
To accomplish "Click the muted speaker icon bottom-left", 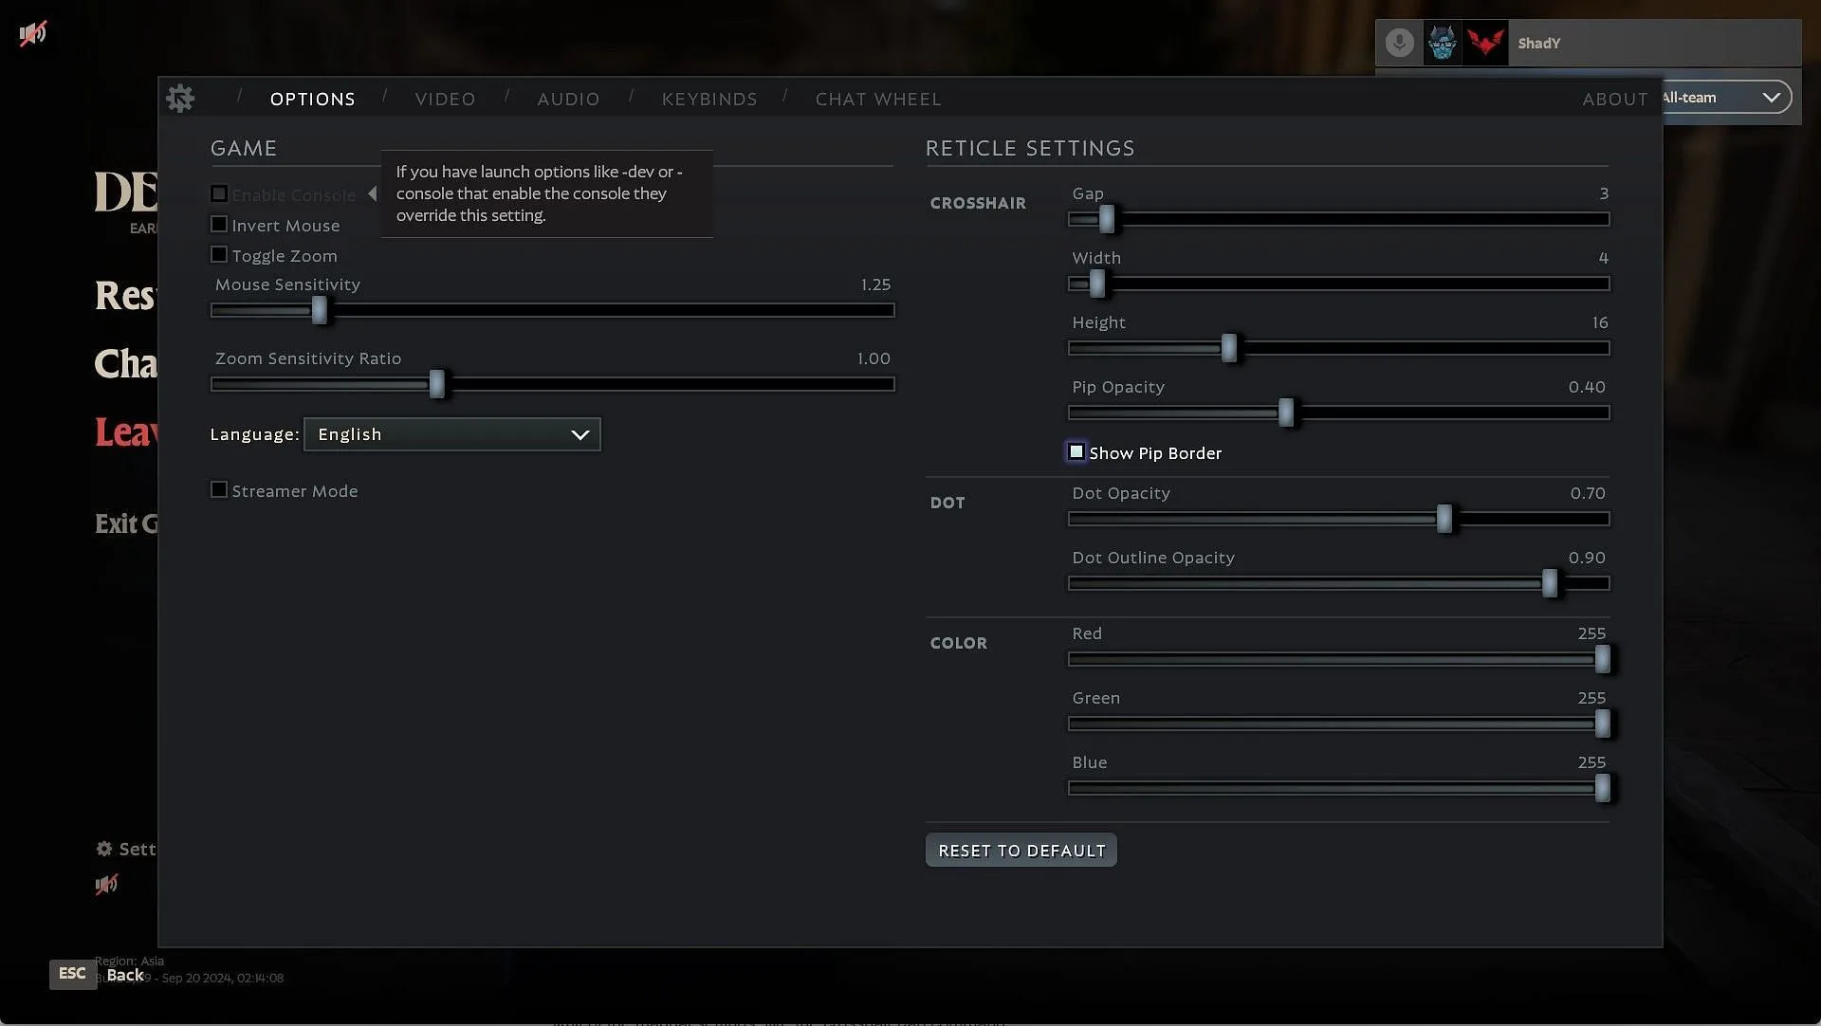I will [106, 884].
